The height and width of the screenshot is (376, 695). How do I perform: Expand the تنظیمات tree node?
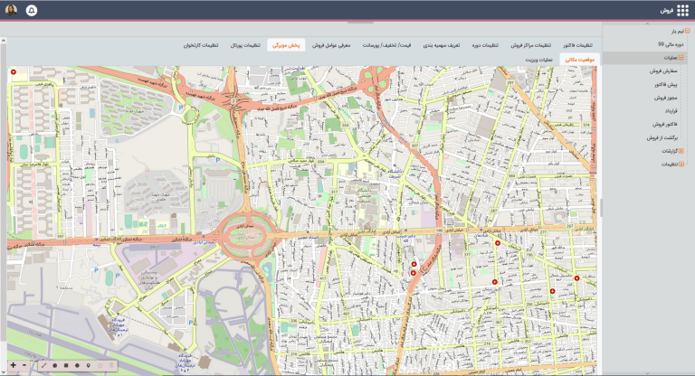681,164
